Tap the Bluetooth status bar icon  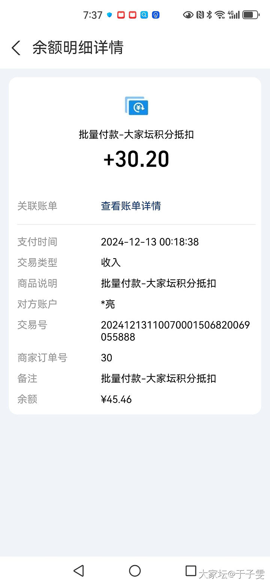pyautogui.click(x=209, y=15)
